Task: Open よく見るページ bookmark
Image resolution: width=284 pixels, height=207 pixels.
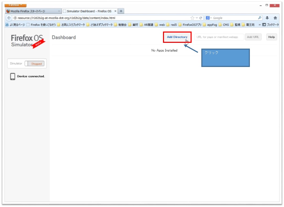Action: coord(15,25)
